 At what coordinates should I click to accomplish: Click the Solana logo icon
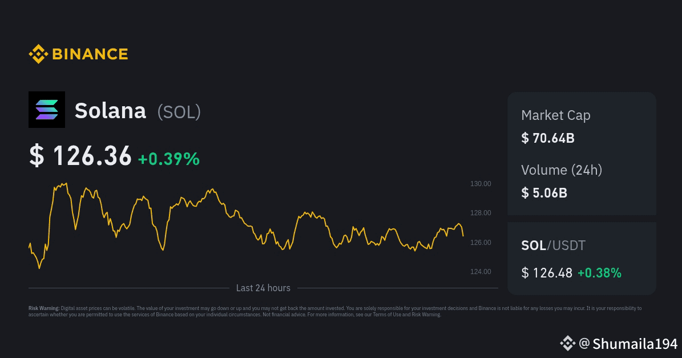coord(47,110)
